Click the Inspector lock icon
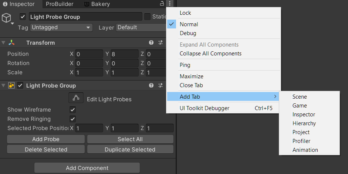This screenshot has height=174, width=348. pos(162,4)
